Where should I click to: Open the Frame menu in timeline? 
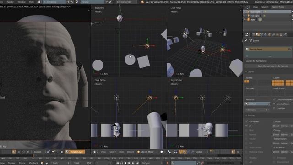point(22,163)
